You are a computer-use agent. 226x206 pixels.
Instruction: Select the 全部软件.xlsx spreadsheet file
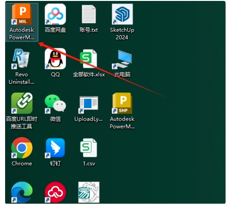(89, 59)
